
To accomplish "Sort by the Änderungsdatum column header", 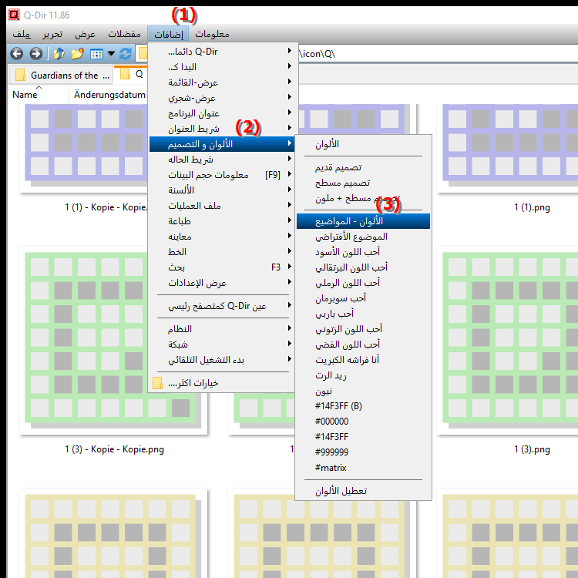I will [x=109, y=95].
